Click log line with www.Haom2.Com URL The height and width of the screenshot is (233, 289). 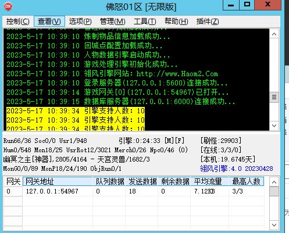[x=112, y=74]
